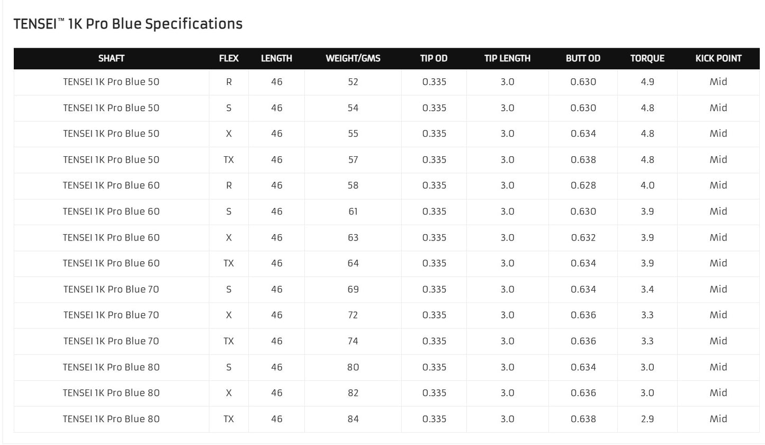Image resolution: width=765 pixels, height=445 pixels.
Task: Click the BUTT OD column header
Action: click(x=583, y=58)
